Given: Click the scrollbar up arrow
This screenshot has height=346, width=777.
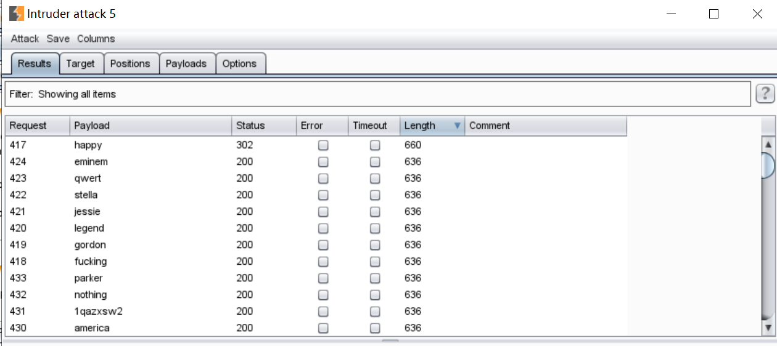Looking at the screenshot, I should [768, 145].
